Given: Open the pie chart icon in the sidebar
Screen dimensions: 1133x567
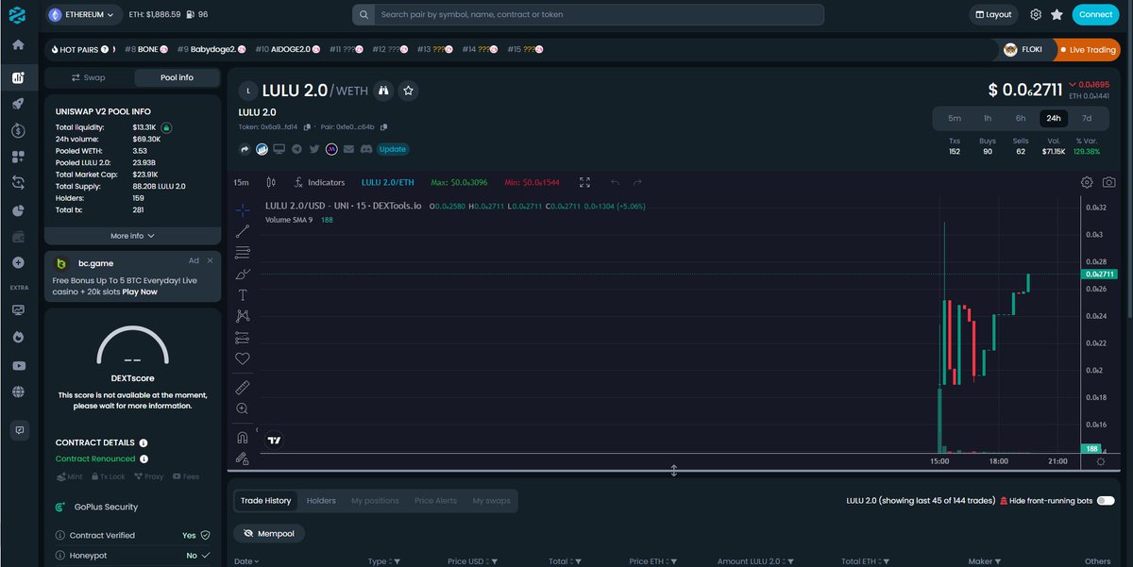Looking at the screenshot, I should (18, 210).
